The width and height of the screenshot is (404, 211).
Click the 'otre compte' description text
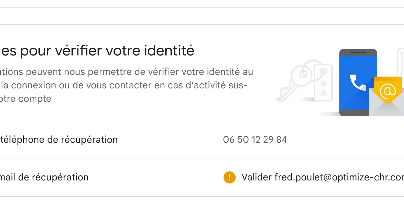click(25, 99)
